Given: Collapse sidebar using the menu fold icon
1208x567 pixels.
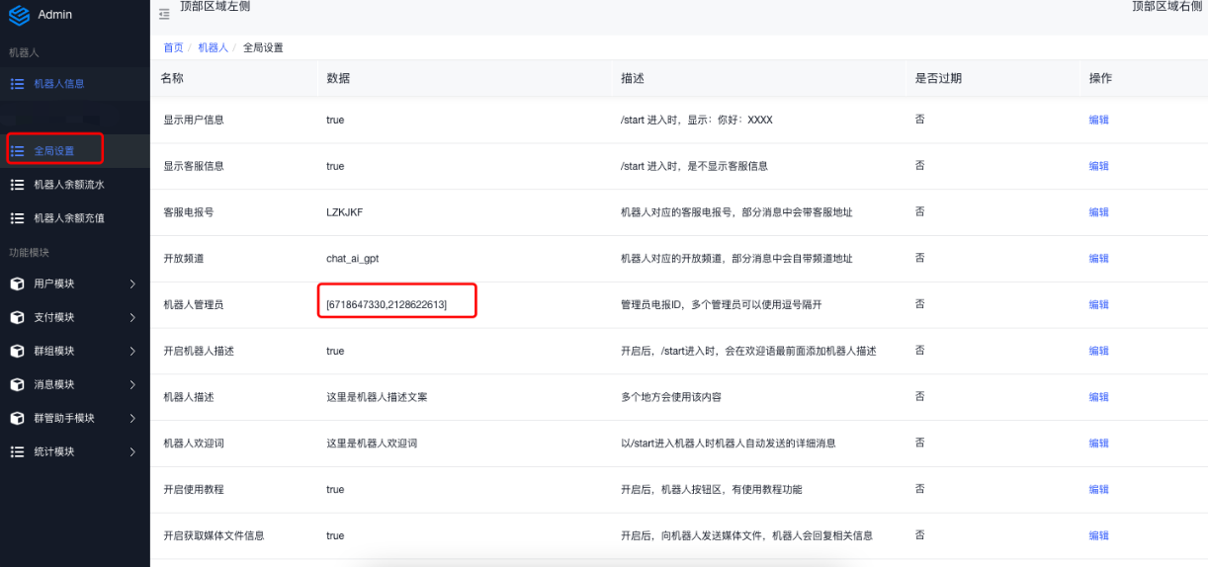Looking at the screenshot, I should pos(164,15).
